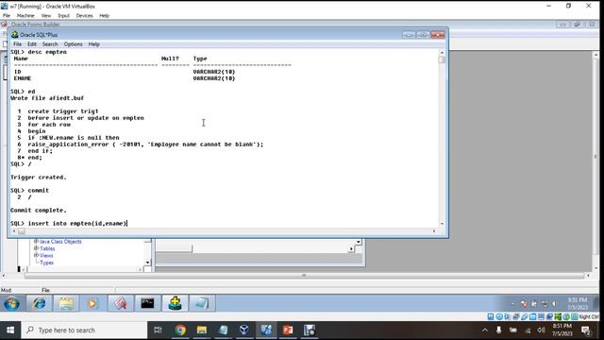The height and width of the screenshot is (340, 604).
Task: Open VirtualBox manager from host taskbar
Action: pyautogui.click(x=244, y=330)
